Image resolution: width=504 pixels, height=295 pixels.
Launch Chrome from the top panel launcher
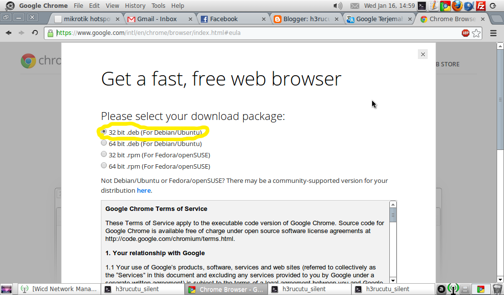pyautogui.click(x=445, y=6)
